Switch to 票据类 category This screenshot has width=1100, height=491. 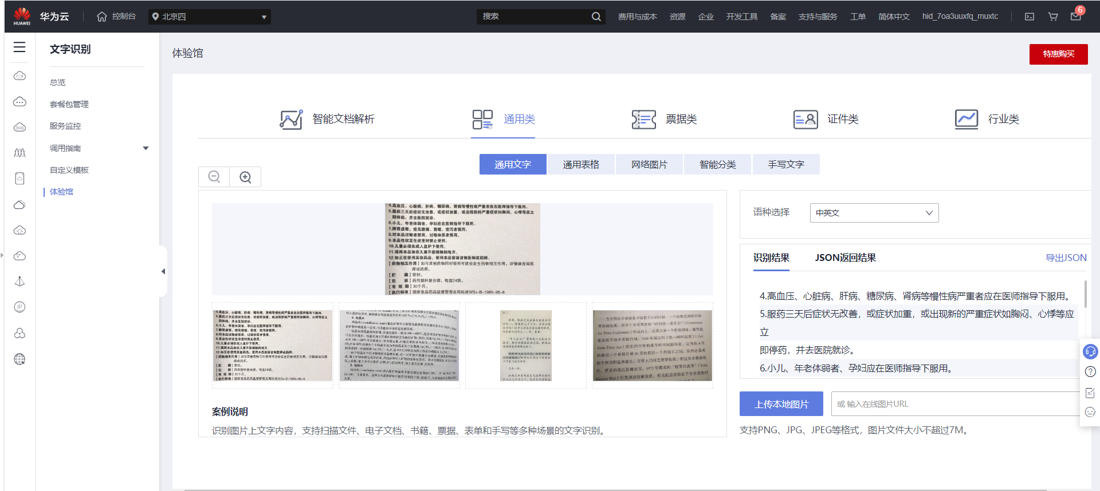tap(664, 119)
